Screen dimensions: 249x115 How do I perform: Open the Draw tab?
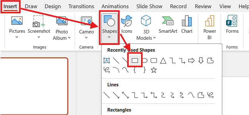tap(31, 6)
